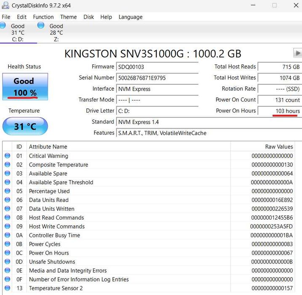Click the Serial Number field
This screenshot has height=295, width=302.
pyautogui.click(x=157, y=78)
